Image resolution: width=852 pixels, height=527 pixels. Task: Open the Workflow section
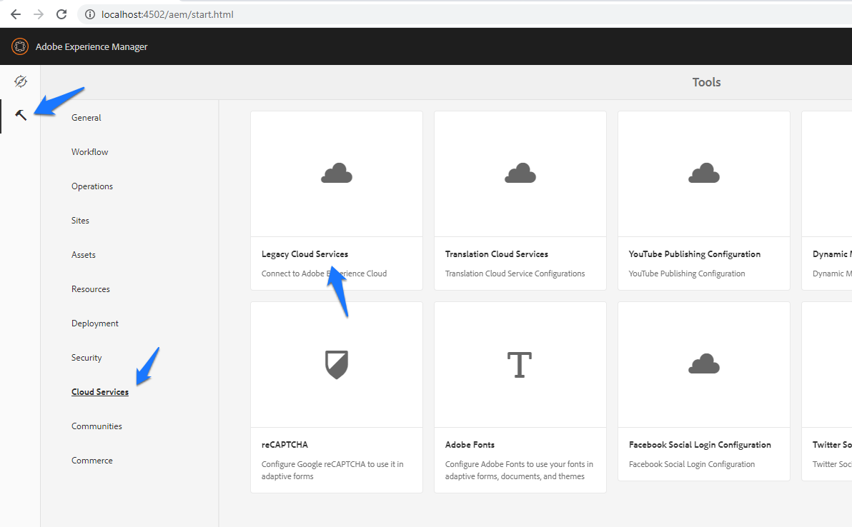click(89, 151)
